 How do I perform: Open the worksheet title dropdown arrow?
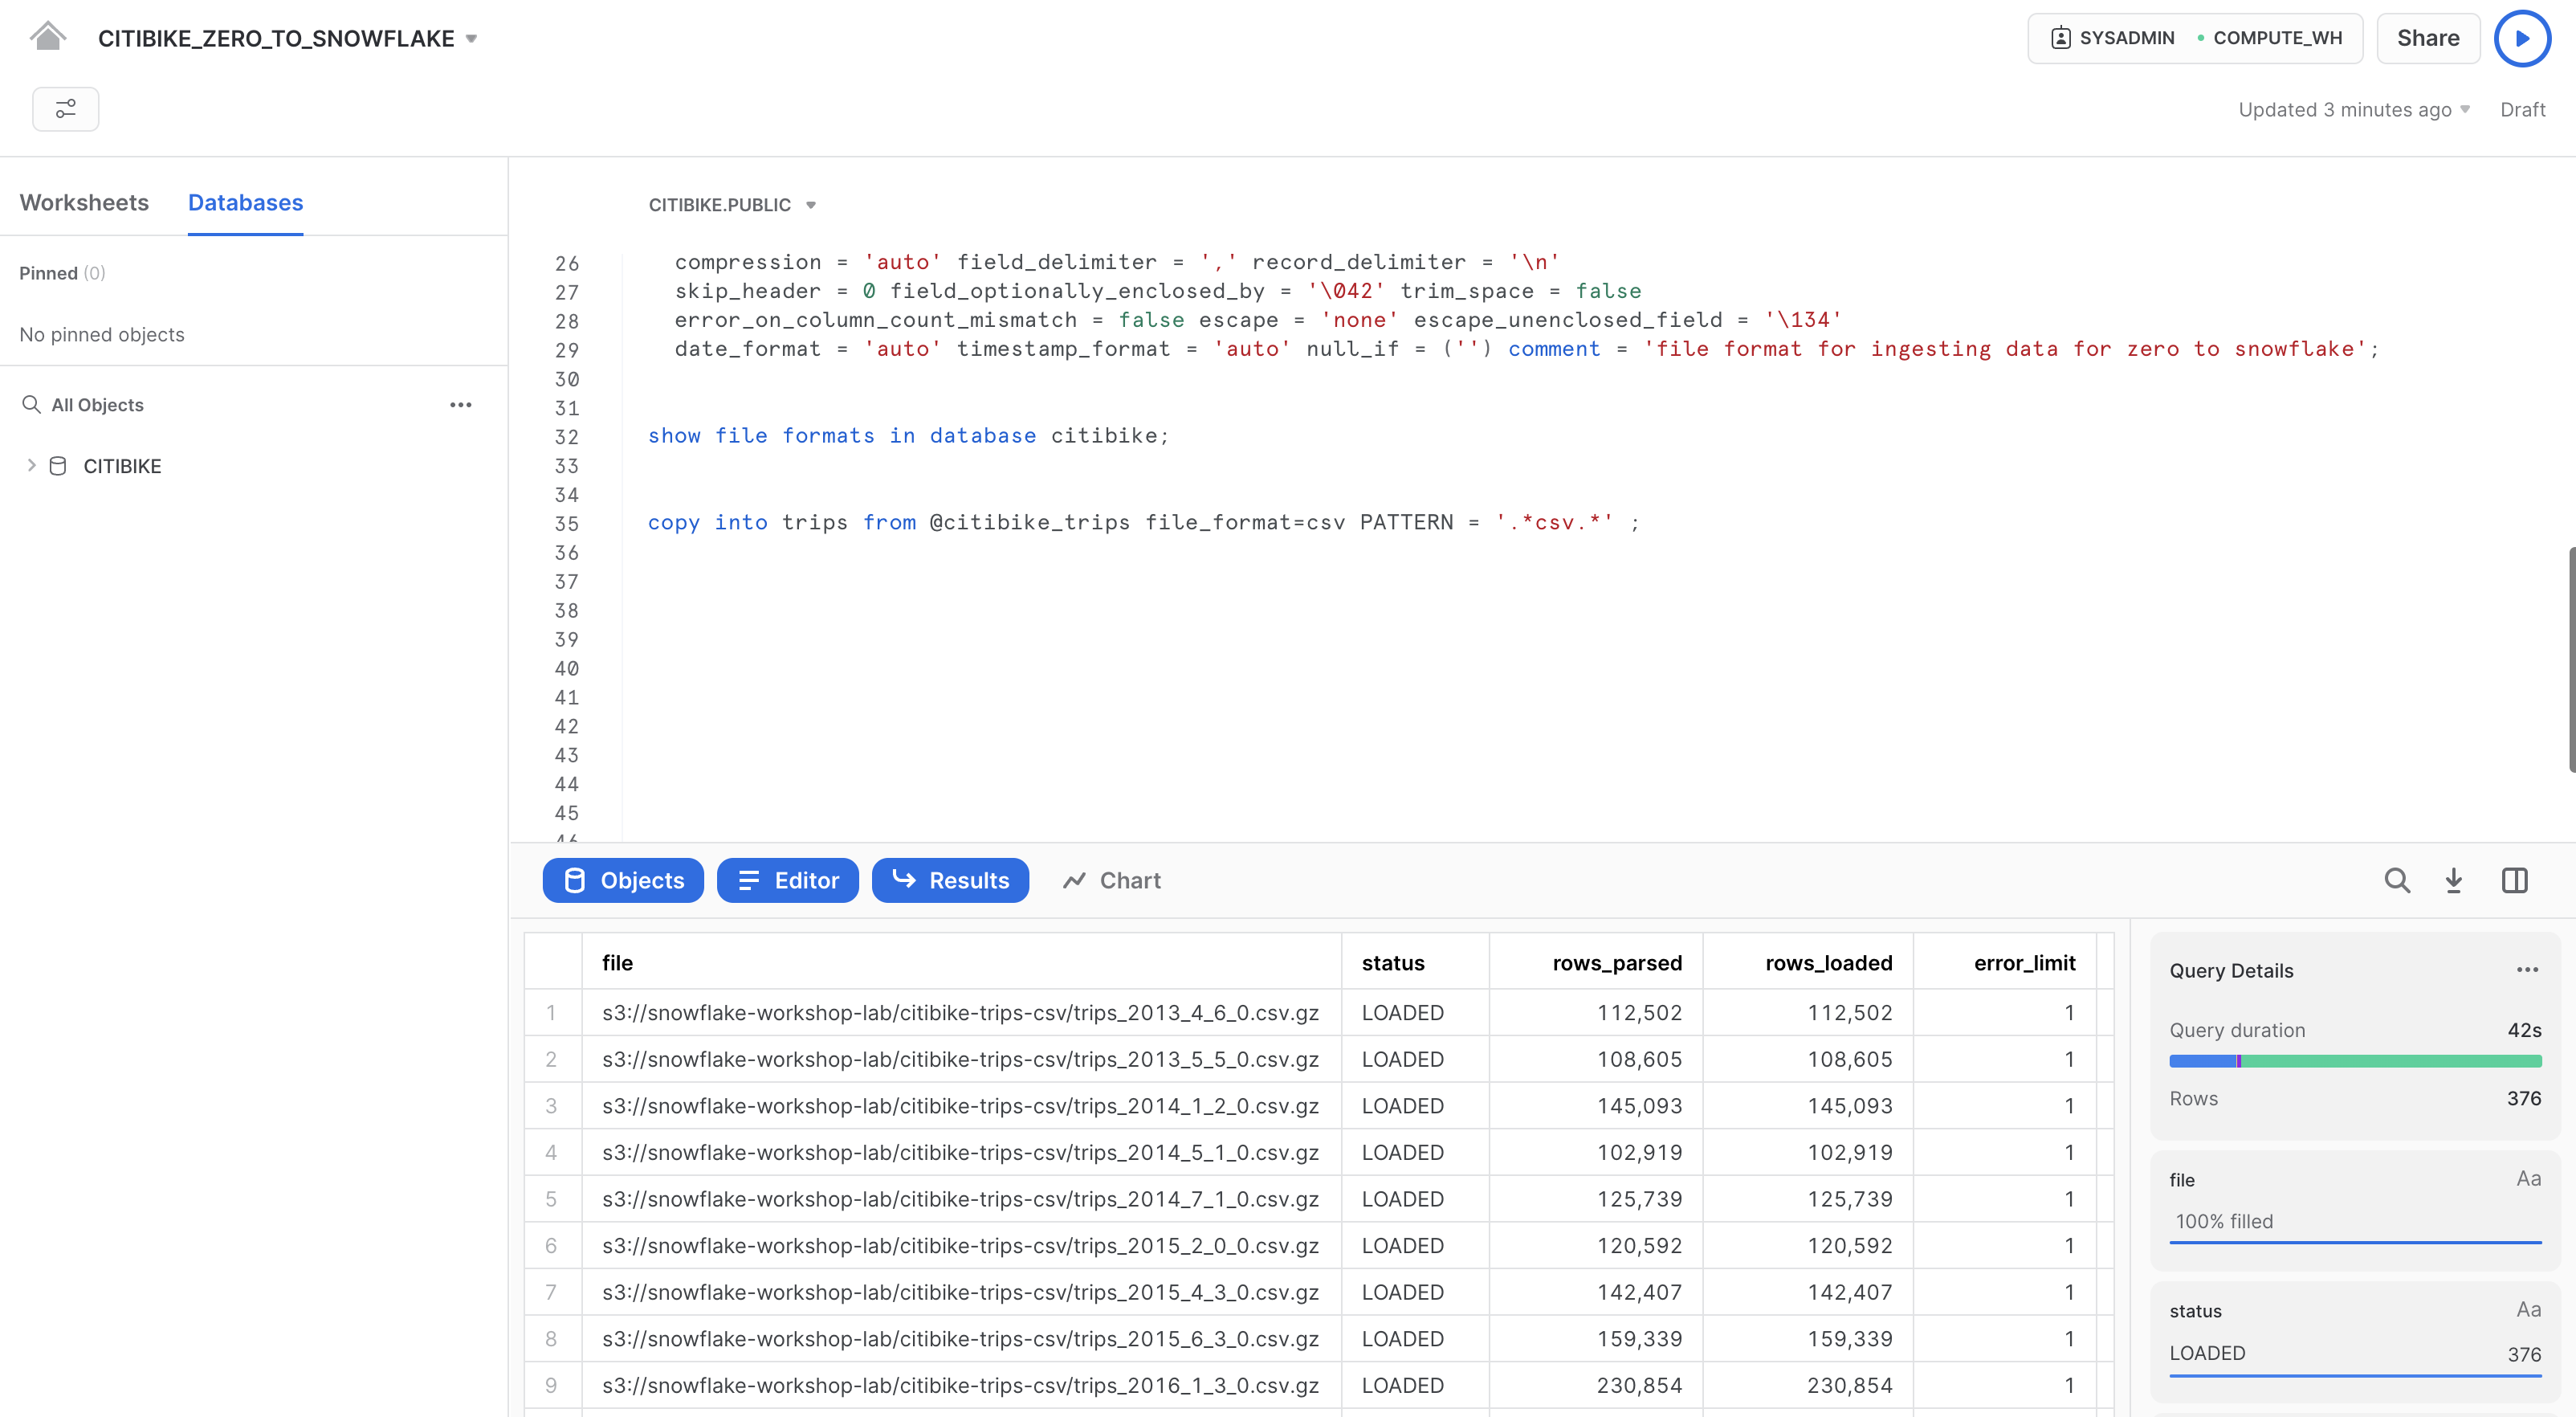472,39
